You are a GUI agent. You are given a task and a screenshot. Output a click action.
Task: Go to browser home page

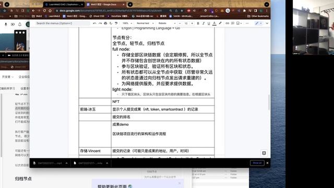pos(50,10)
